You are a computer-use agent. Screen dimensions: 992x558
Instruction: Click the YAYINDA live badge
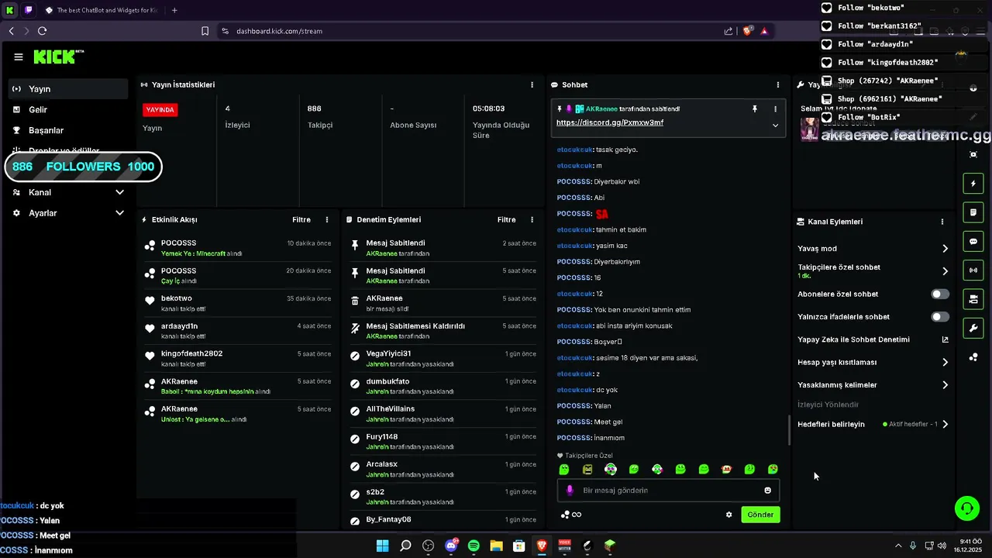click(160, 110)
